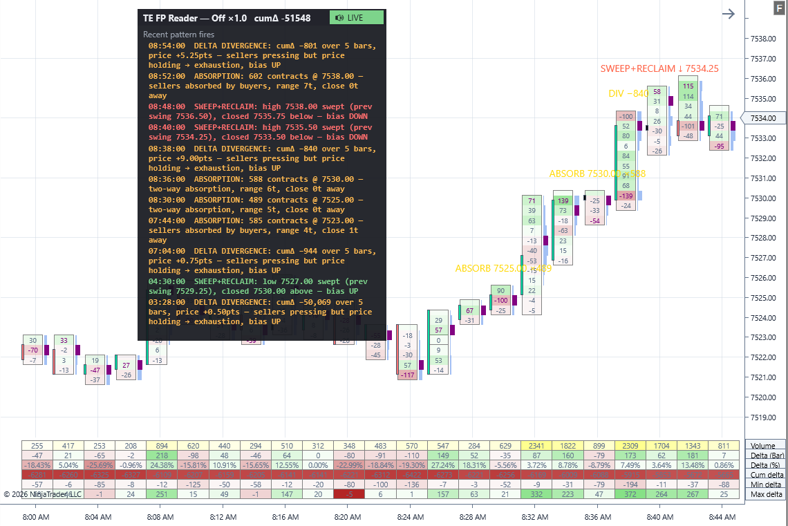Click the 'Recent pattern fires' heading
Screen dimensions: 788x526
[x=178, y=35]
